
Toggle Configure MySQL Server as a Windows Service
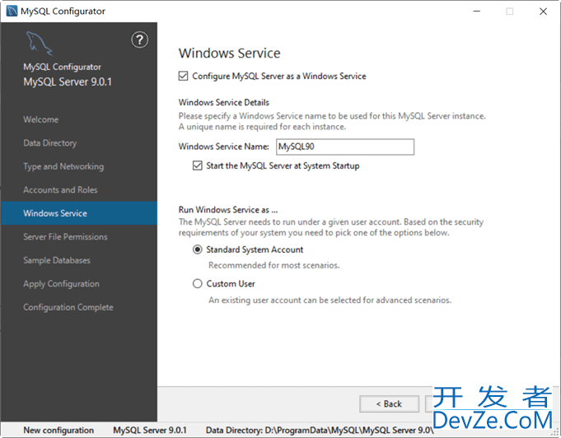pos(183,77)
